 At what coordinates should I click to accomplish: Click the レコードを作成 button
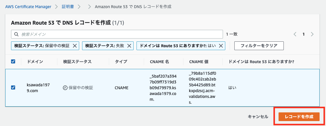[299, 116]
